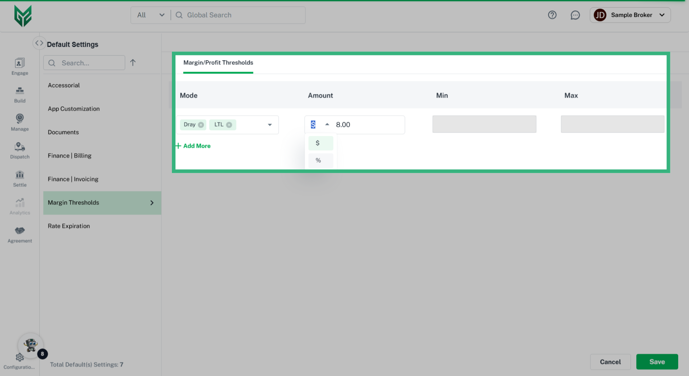Image resolution: width=689 pixels, height=376 pixels.
Task: Toggle the Amount unit selector arrow
Action: click(327, 124)
